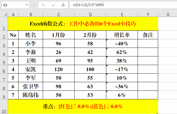177x114 pixels.
Task: Click the February value 53
Action: (90, 95)
